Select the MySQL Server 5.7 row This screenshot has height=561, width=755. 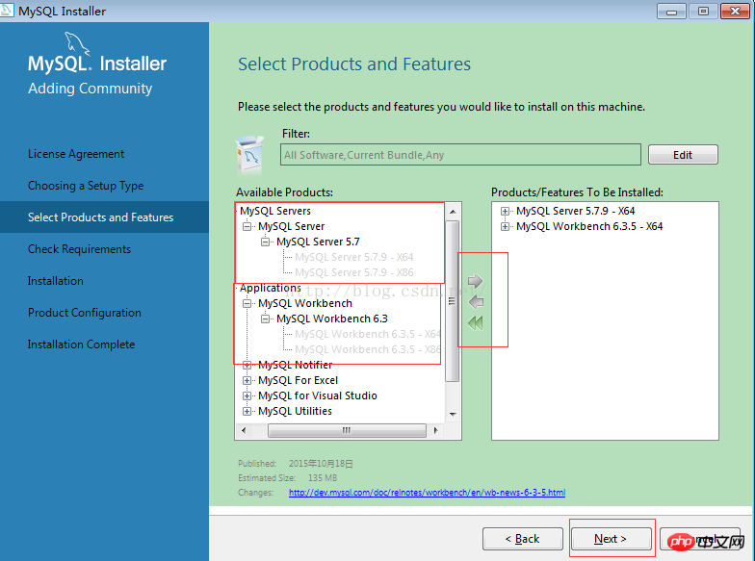coord(318,242)
